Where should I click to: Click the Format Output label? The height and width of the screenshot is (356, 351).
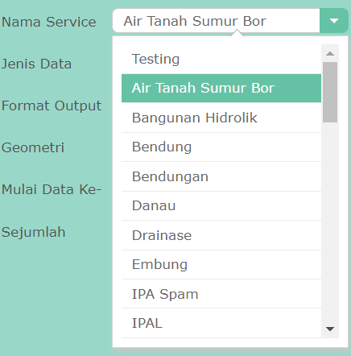[52, 106]
